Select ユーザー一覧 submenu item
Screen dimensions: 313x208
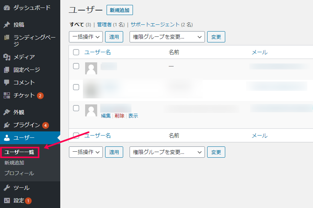19,152
